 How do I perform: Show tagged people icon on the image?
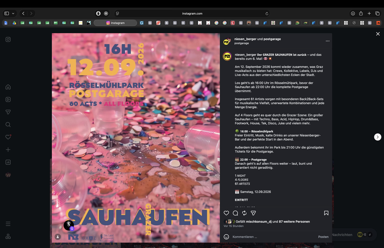click(x=58, y=237)
